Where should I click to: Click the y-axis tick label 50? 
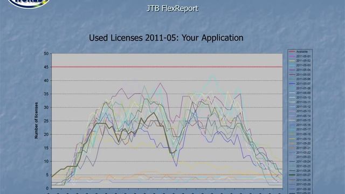(x=46, y=53)
